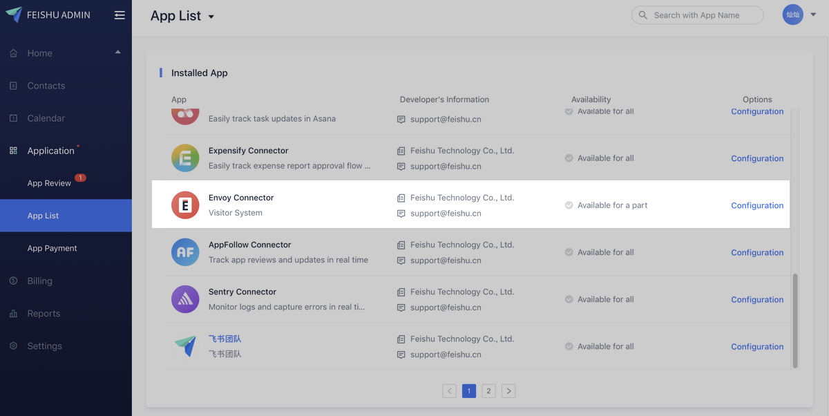
Task: Click the Application grid icon
Action: tap(13, 151)
